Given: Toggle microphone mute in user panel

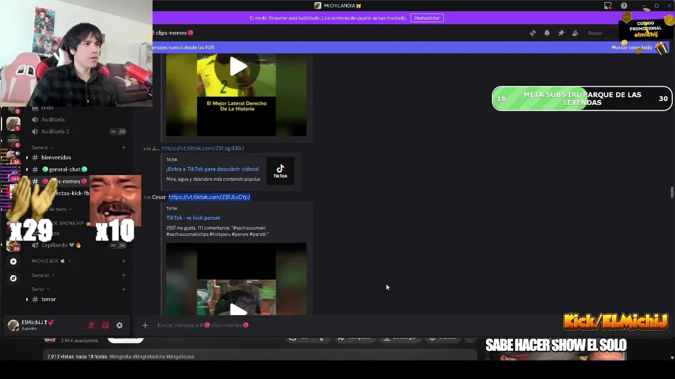Looking at the screenshot, I should click(91, 325).
